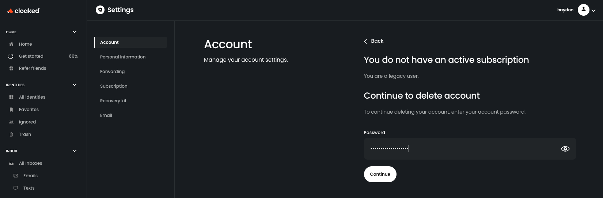The width and height of the screenshot is (603, 198).
Task: Click the Favorites bookmark icon
Action: (x=11, y=110)
